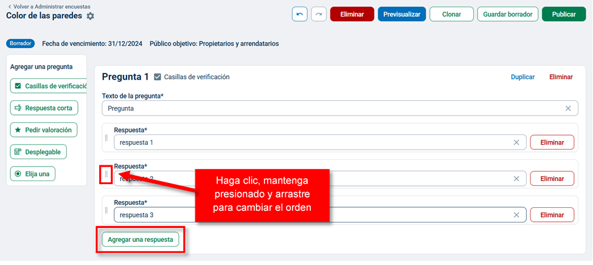This screenshot has width=593, height=265.
Task: Remove respuesta 2 with its Eliminar button
Action: [x=552, y=179]
